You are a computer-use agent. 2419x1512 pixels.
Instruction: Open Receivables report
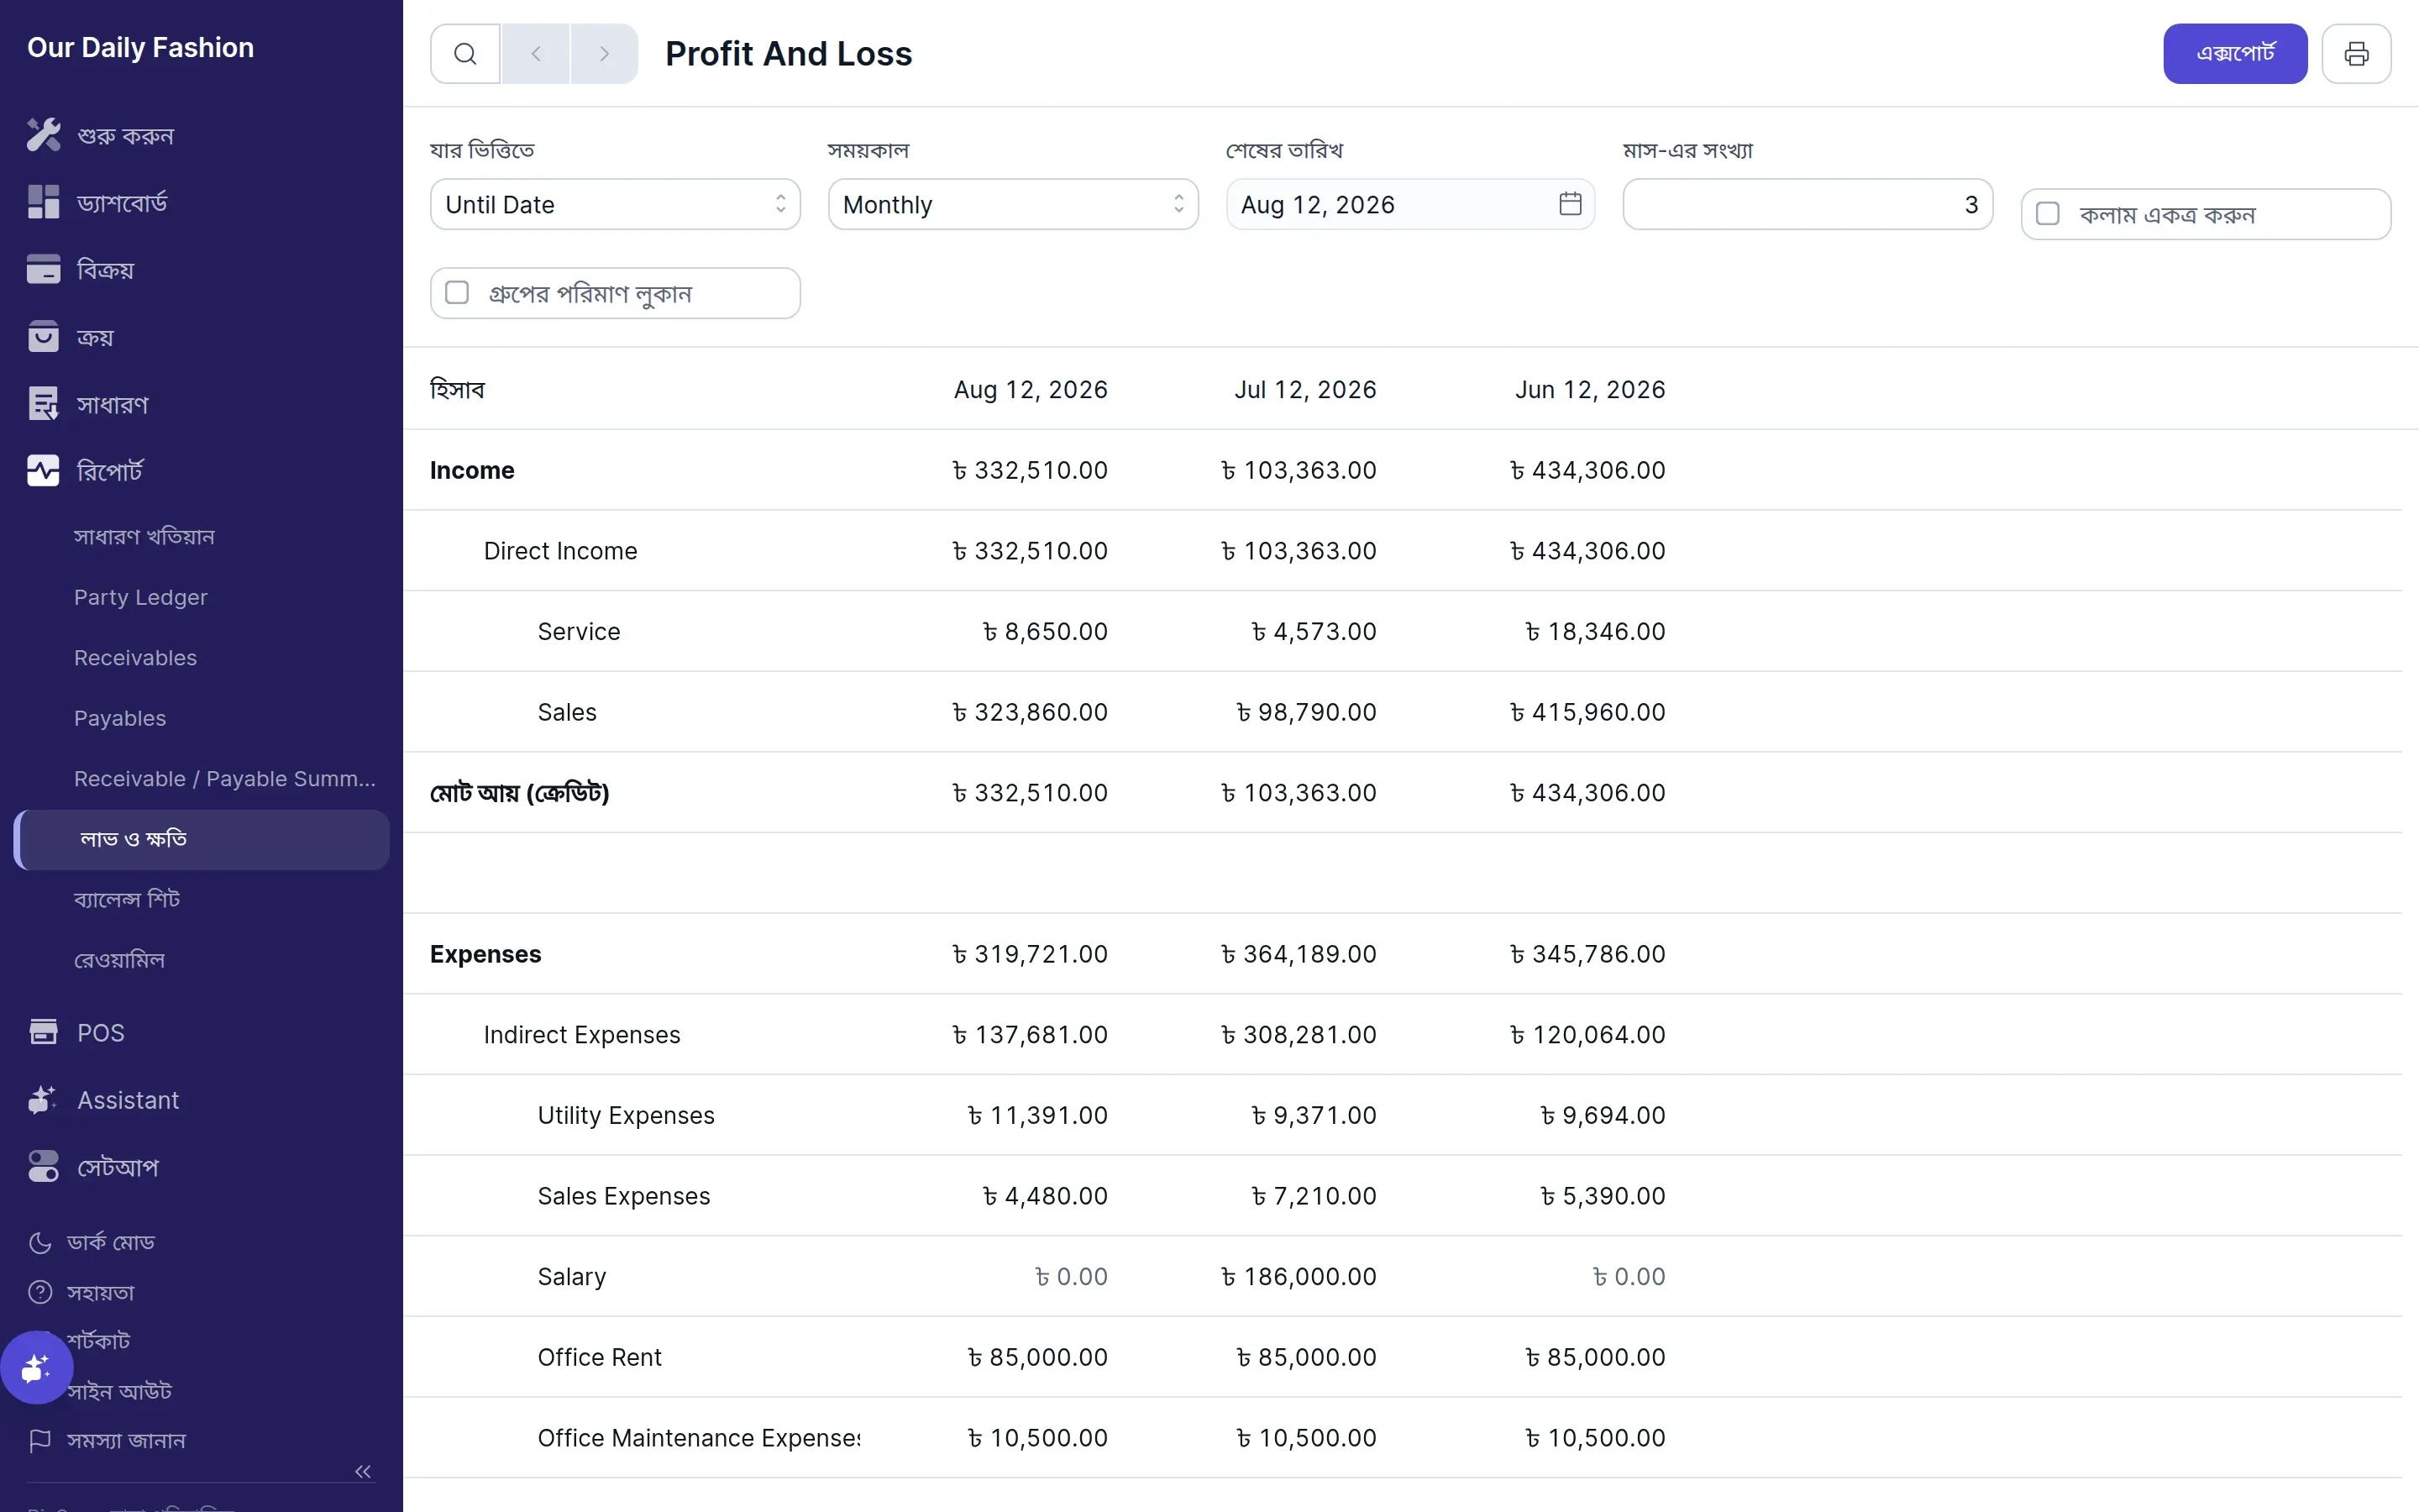click(135, 658)
